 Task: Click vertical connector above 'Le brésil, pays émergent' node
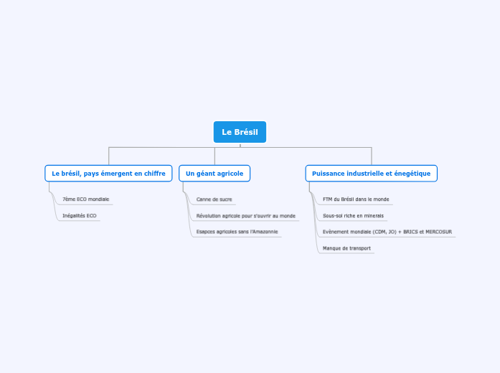pyautogui.click(x=109, y=156)
